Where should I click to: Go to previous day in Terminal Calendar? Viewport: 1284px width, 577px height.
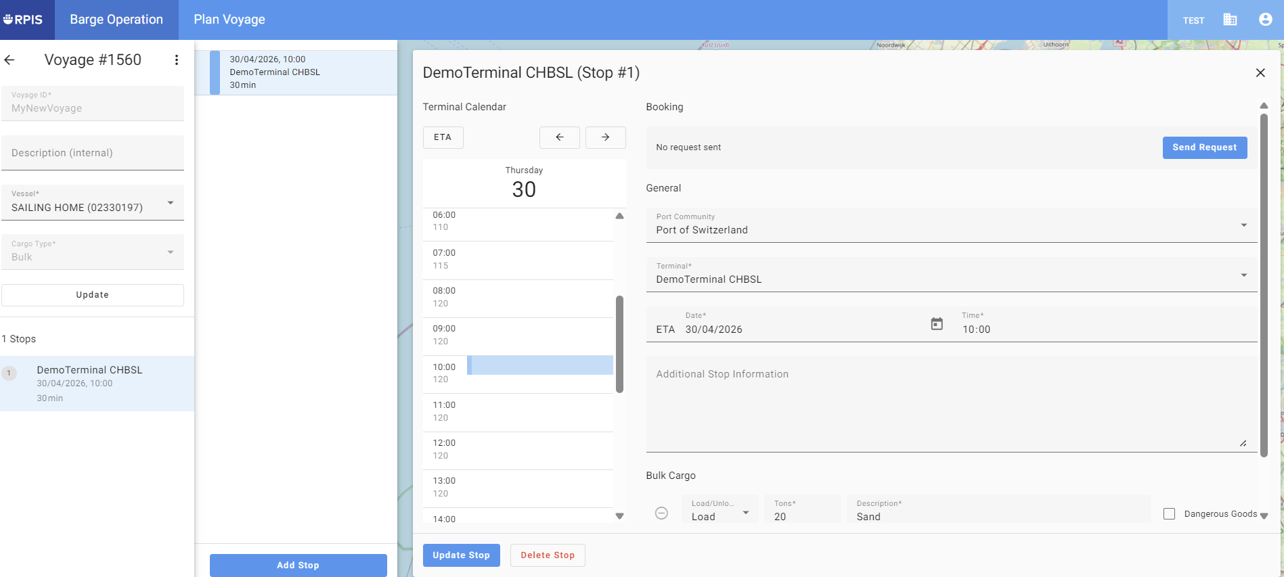[559, 137]
